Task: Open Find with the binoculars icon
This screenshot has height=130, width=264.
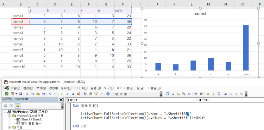Action: coord(43,94)
